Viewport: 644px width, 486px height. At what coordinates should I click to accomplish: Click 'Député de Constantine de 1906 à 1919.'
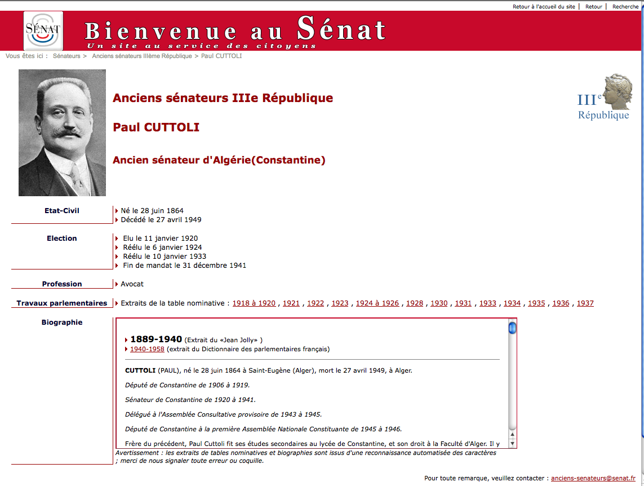[187, 385]
